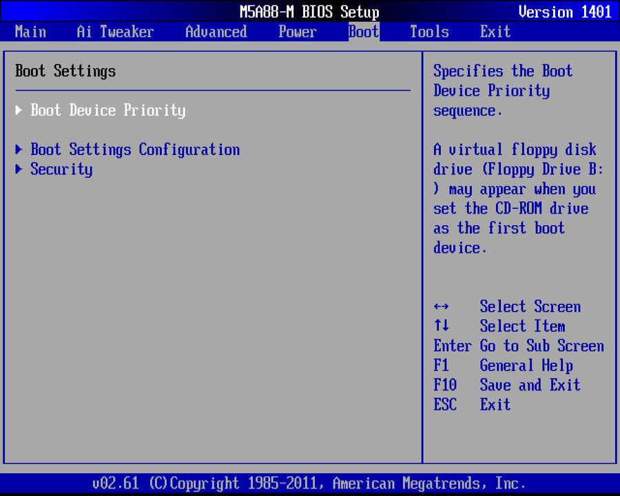620x496 pixels.
Task: Open the Ai Tweaker tab
Action: click(x=115, y=32)
